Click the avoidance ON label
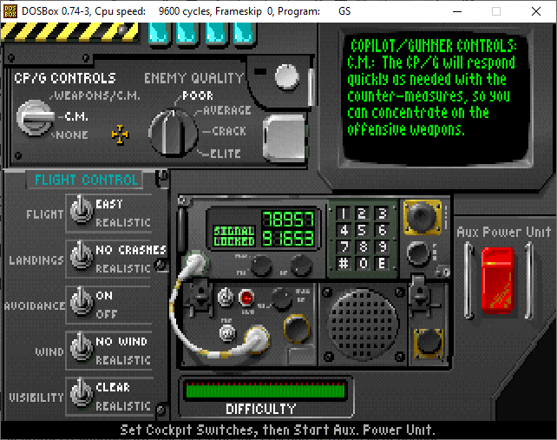 click(104, 295)
